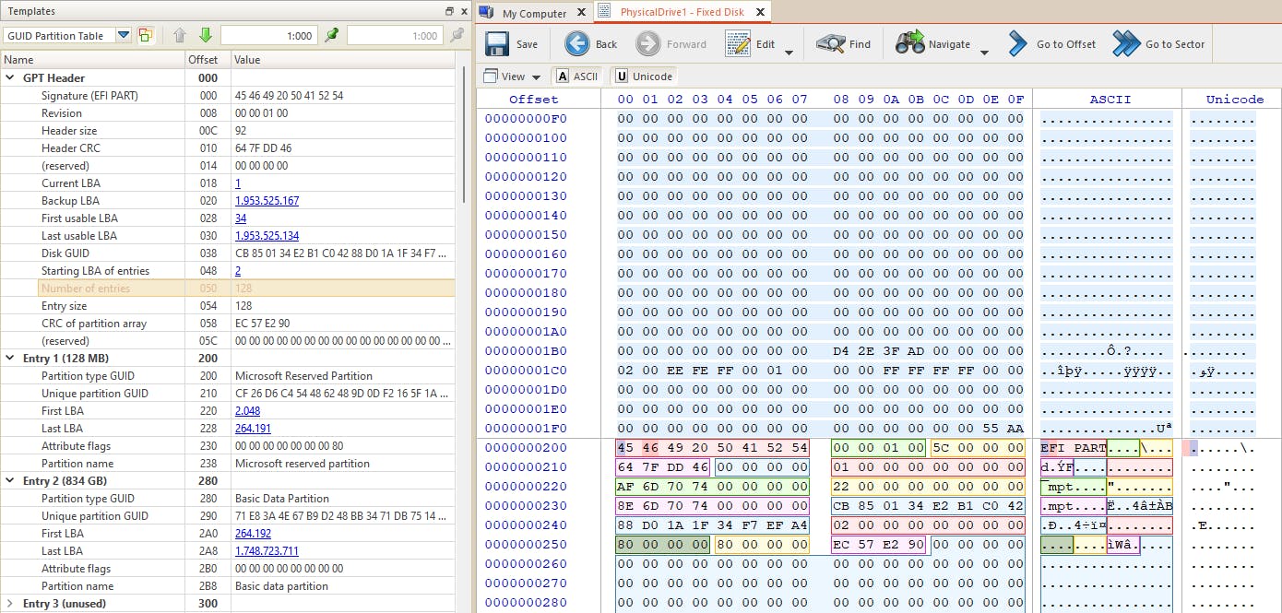Click the first template position input field

coord(267,36)
